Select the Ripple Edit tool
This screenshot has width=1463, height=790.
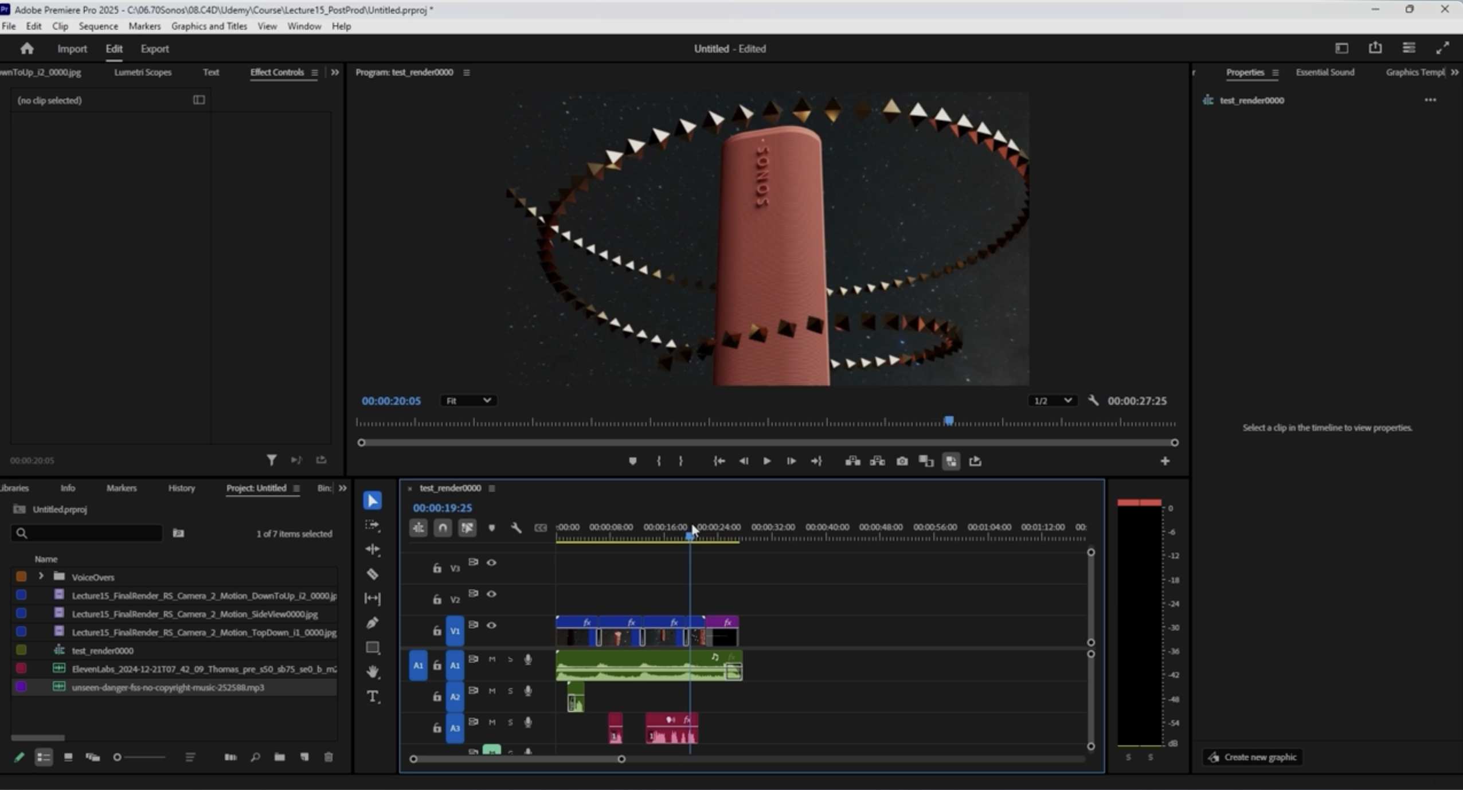click(x=373, y=549)
